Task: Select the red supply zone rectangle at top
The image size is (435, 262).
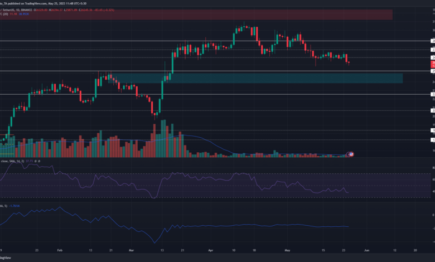Action: point(195,14)
